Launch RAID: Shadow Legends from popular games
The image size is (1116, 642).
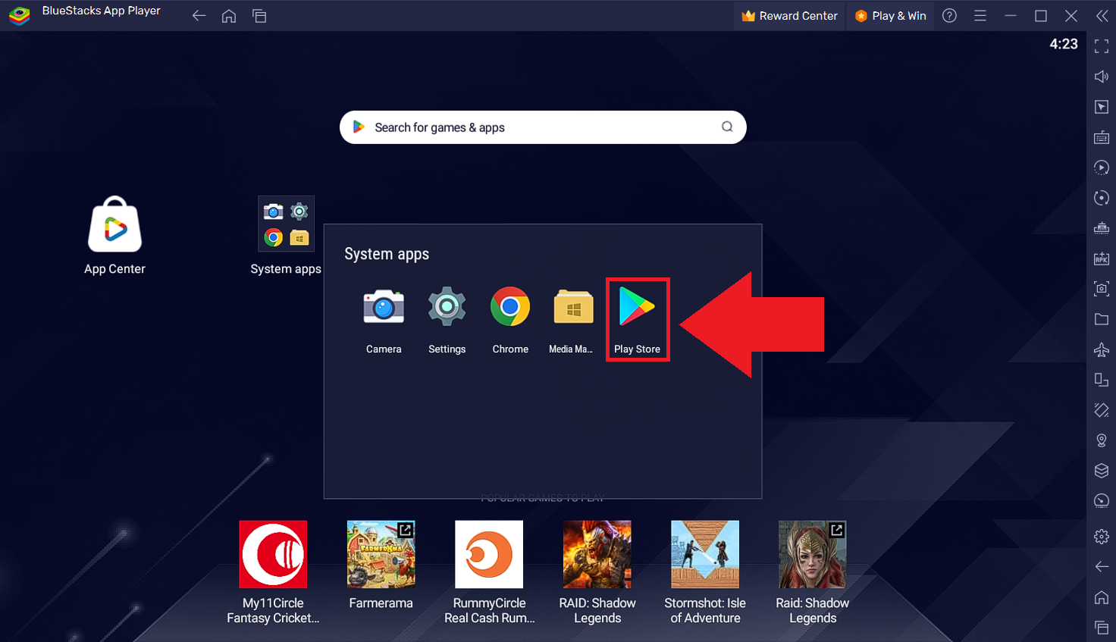tap(597, 554)
